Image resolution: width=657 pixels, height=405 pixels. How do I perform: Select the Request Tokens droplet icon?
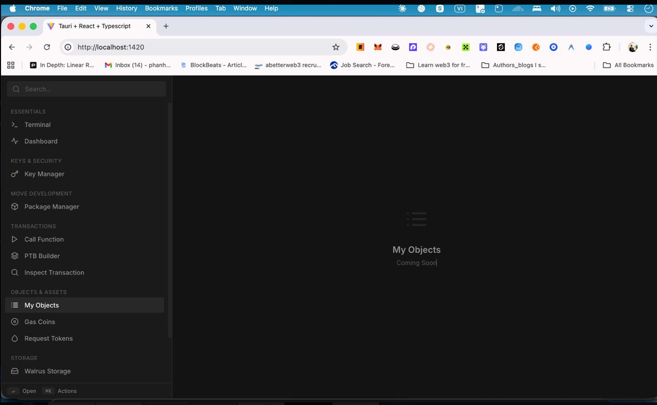tap(15, 338)
